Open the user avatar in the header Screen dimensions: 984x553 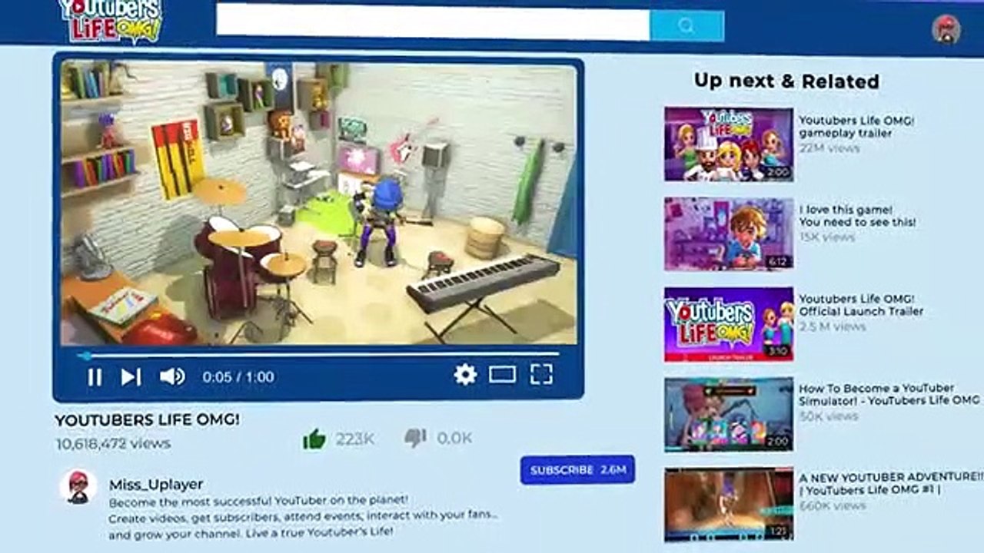coord(946,30)
